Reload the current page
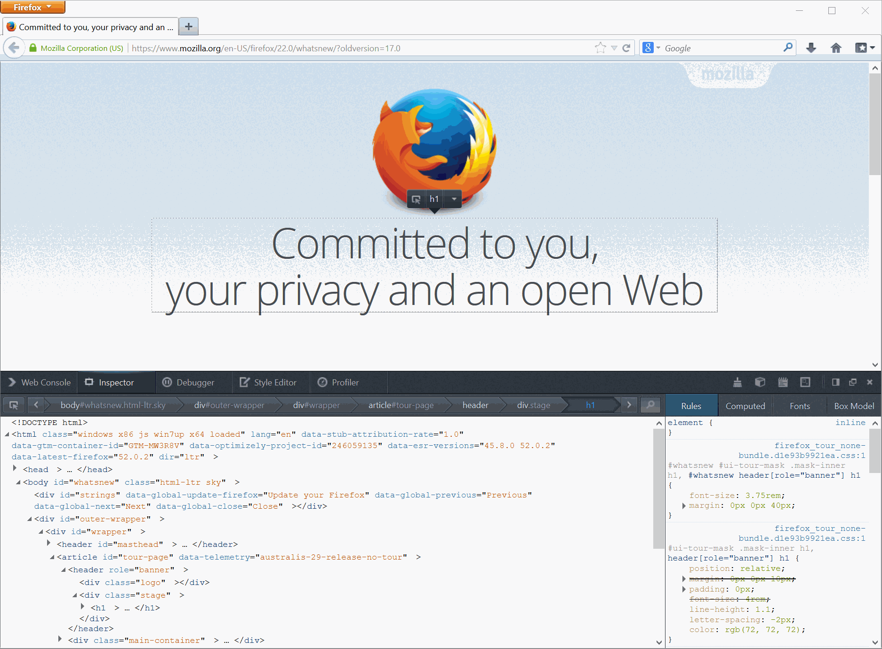882x649 pixels. (x=626, y=48)
